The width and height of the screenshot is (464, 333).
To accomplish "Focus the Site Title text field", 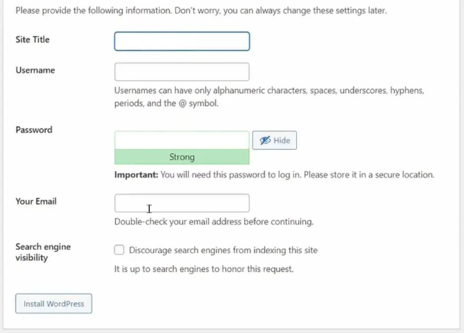I will click(x=182, y=41).
